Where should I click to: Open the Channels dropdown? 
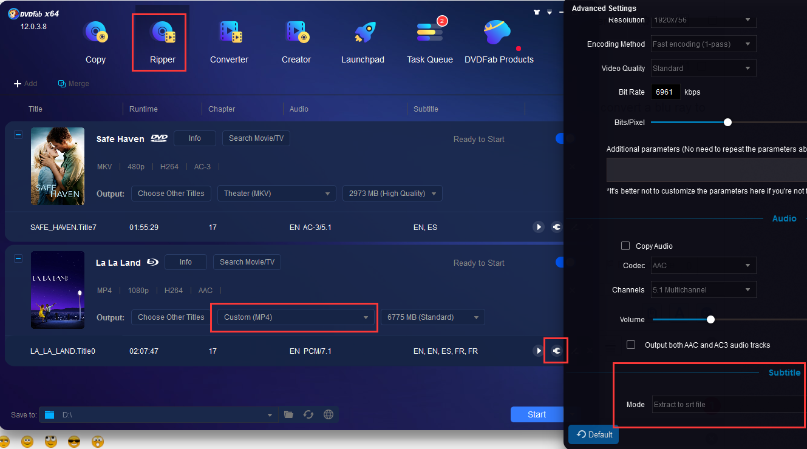[704, 289]
